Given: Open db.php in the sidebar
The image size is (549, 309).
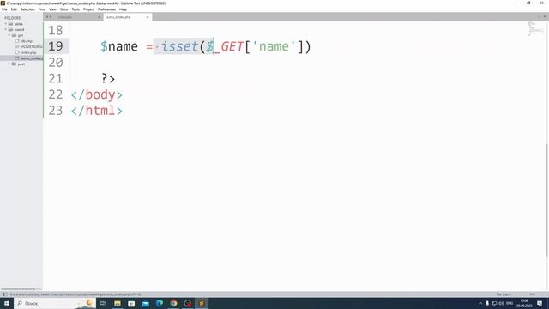Looking at the screenshot, I should (x=27, y=41).
